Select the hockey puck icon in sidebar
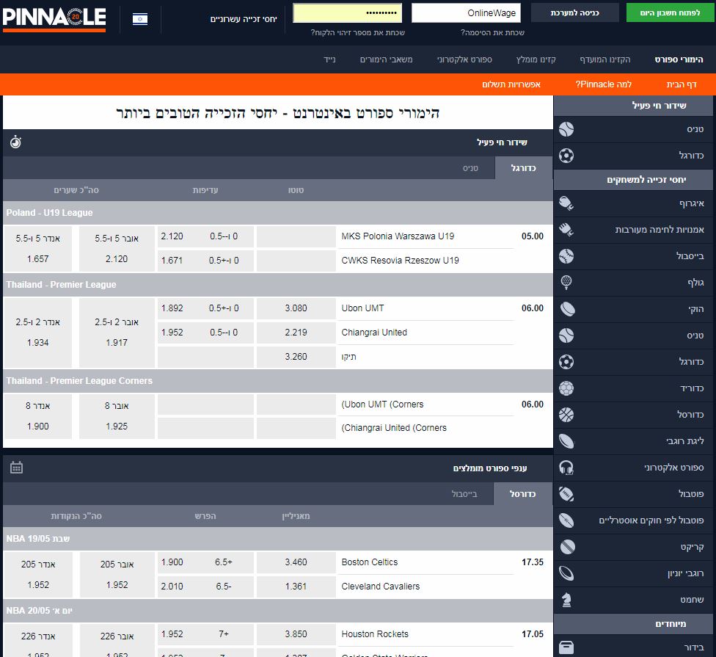Viewport: 716px width, 657px height. tap(566, 309)
